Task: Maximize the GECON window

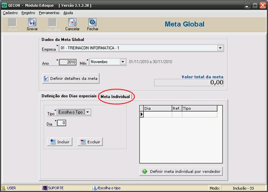Action: click(255, 5)
